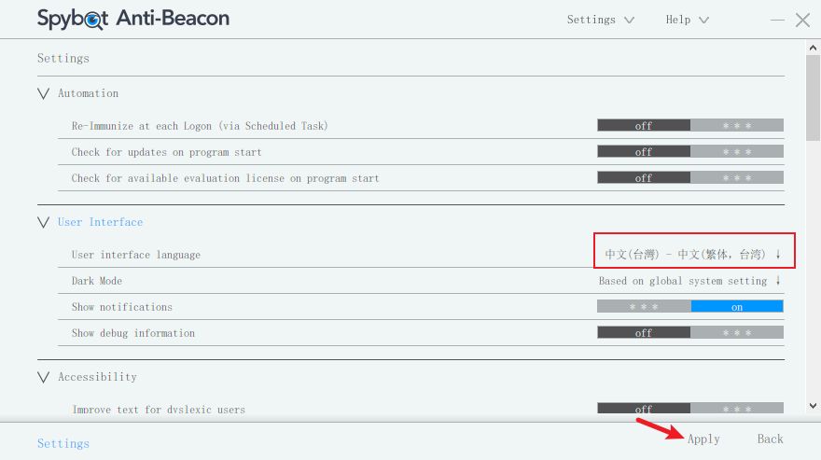Screen dimensions: 821x460
Task: Click the vertical scrollbar thumb
Action: [813, 97]
